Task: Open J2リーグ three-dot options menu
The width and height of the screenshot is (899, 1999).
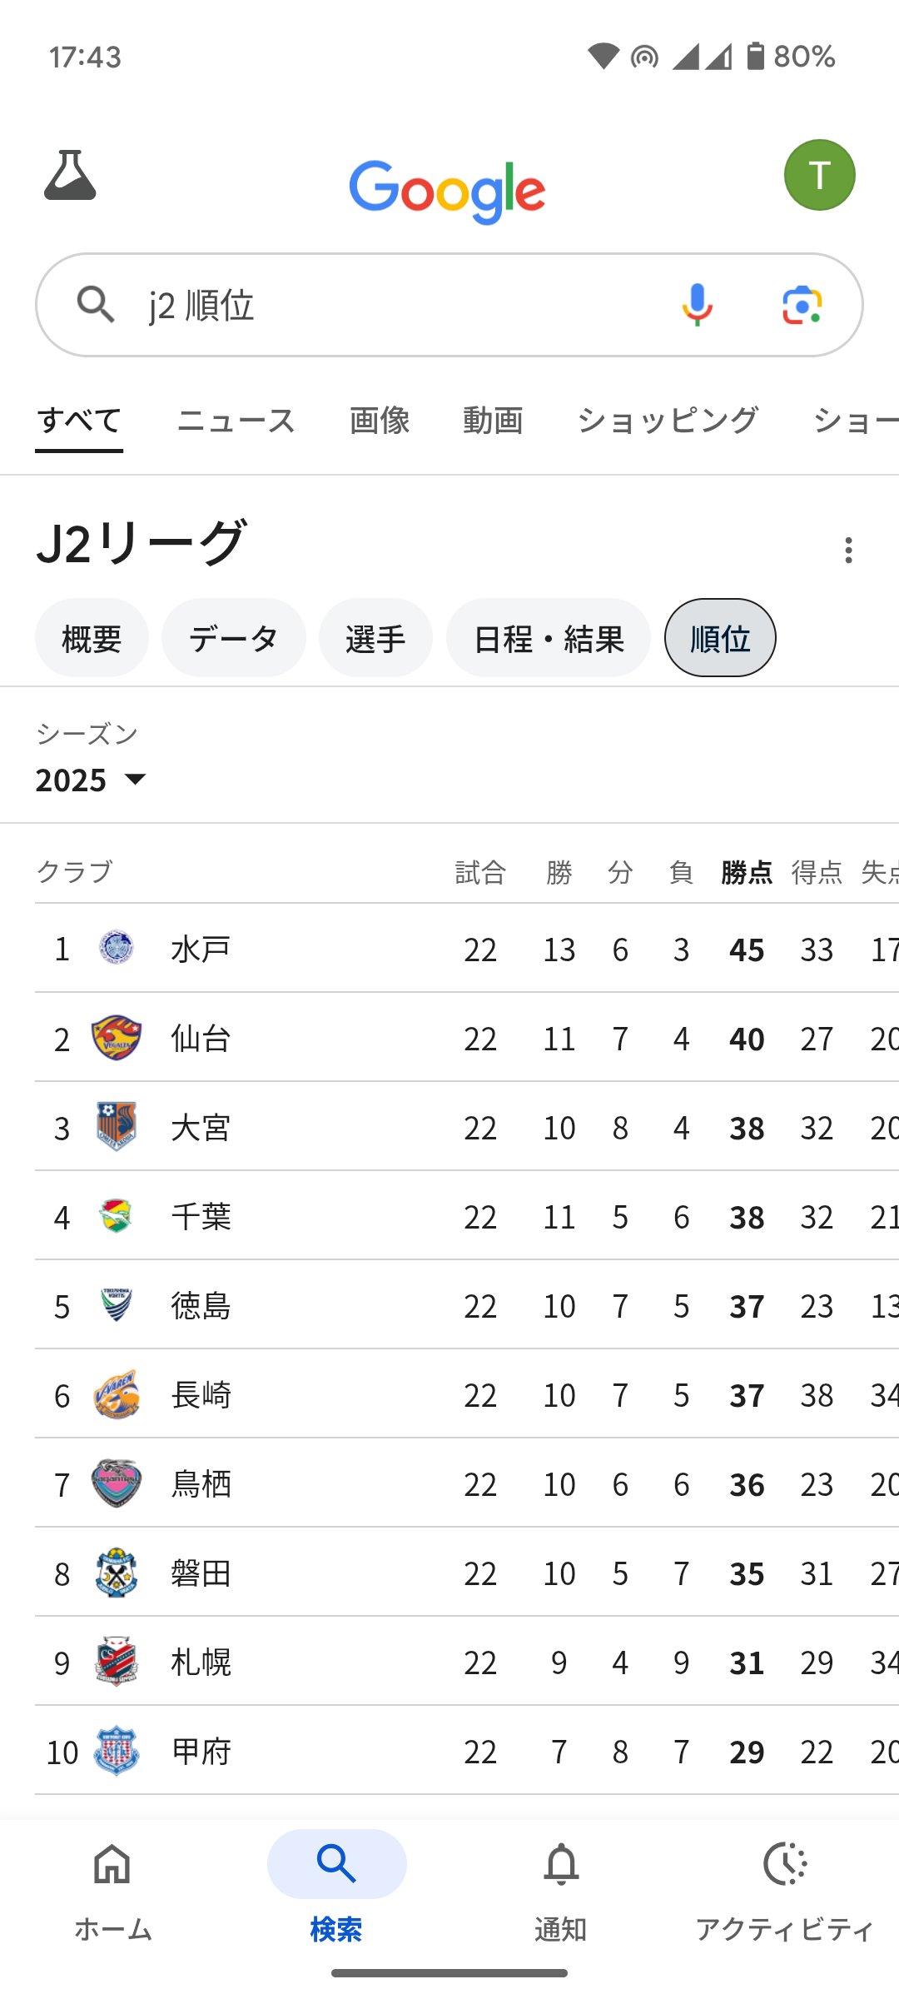Action: point(848,550)
